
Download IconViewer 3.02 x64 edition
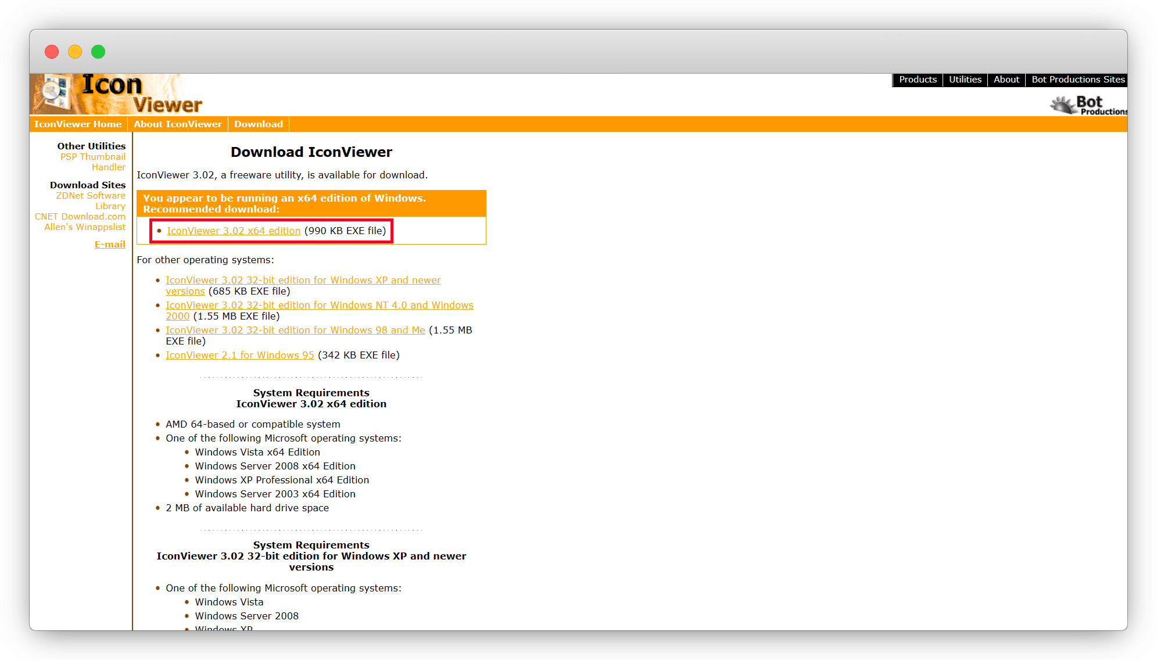234,231
